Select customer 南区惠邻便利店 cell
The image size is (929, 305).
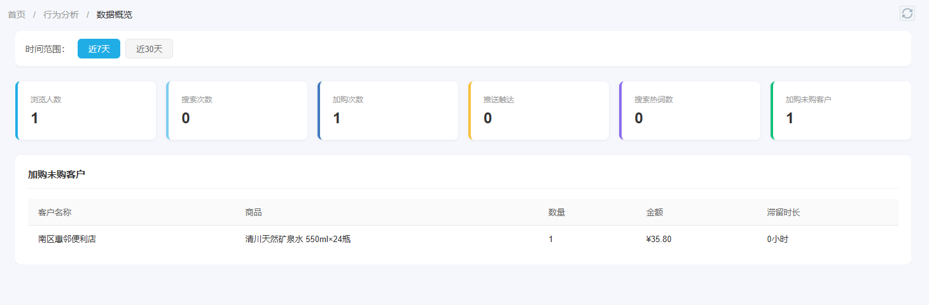(x=67, y=240)
